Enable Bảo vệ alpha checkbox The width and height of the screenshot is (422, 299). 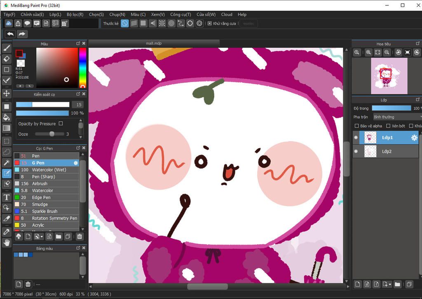coord(357,126)
